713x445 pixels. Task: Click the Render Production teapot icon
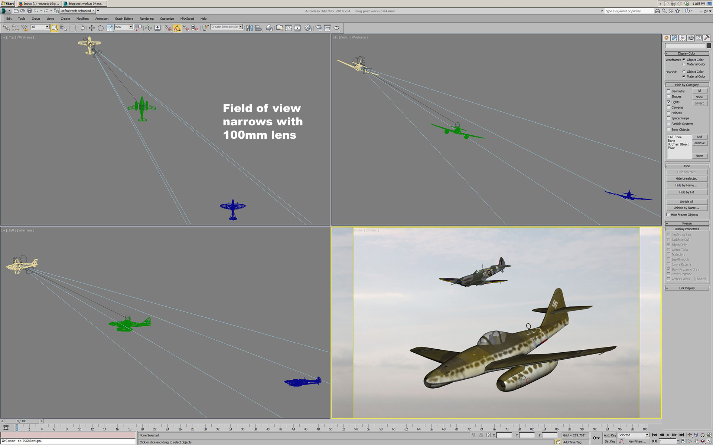337,28
